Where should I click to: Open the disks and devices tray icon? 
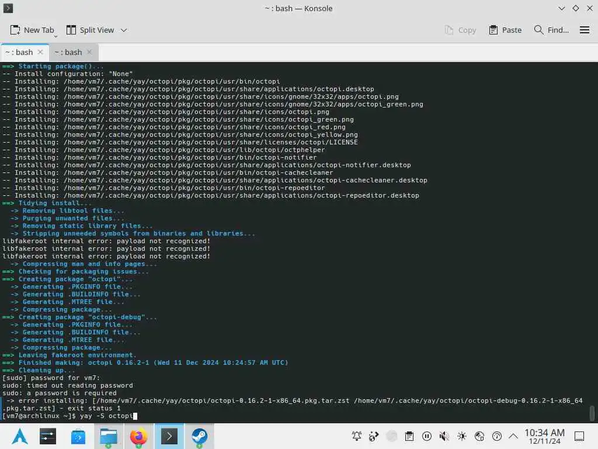479,436
